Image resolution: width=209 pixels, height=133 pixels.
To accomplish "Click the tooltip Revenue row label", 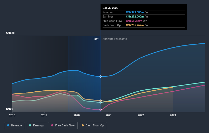I will [x=108, y=12].
